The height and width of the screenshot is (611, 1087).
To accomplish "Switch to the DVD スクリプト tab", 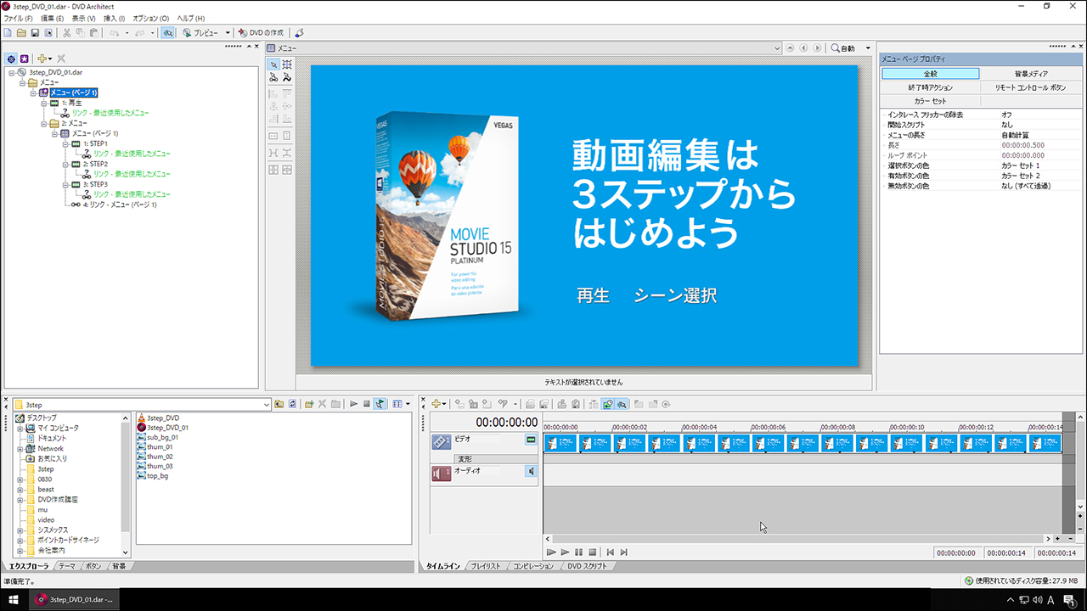I will pyautogui.click(x=587, y=566).
